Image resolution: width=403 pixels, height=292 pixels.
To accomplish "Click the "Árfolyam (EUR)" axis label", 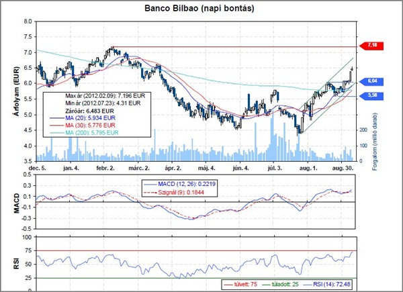I will tap(17, 91).
